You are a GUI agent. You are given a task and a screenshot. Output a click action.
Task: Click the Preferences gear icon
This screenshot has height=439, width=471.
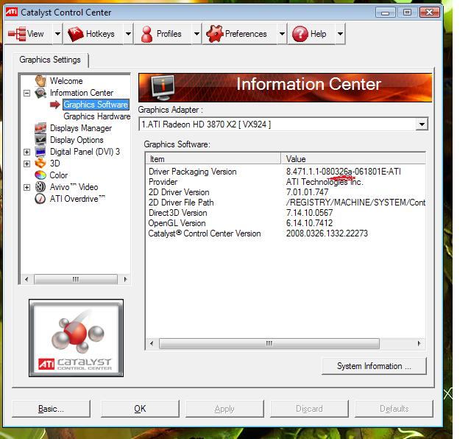point(215,34)
